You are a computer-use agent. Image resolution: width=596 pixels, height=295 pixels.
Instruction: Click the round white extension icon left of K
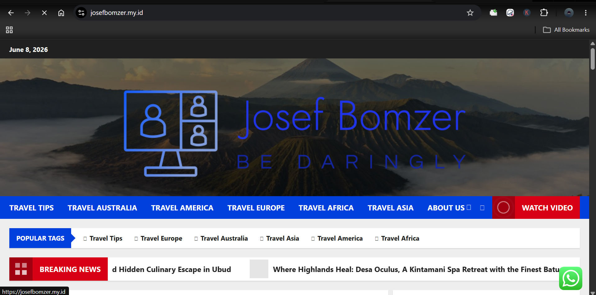[x=510, y=13]
